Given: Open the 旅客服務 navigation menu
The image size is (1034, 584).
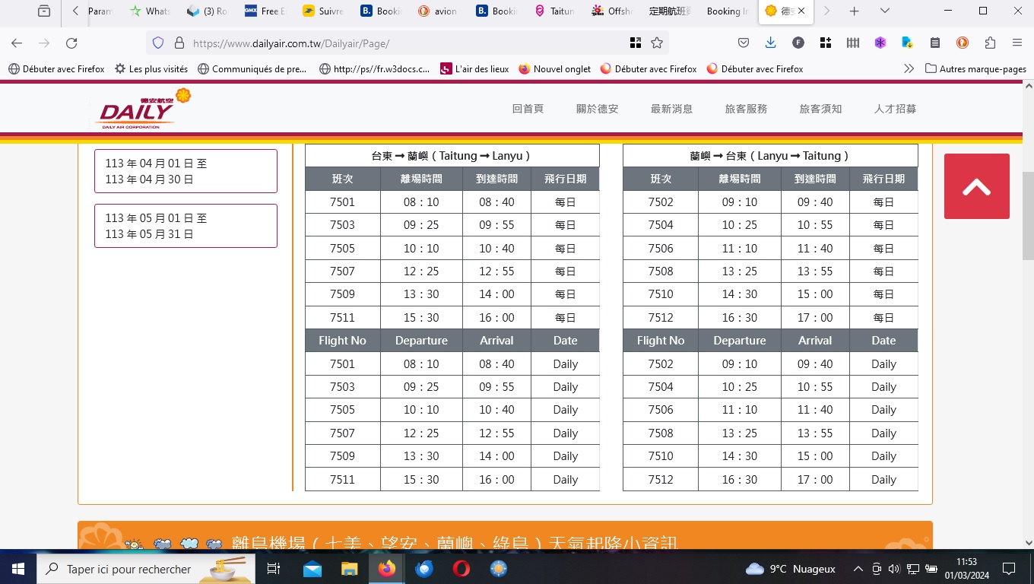Looking at the screenshot, I should pos(746,109).
